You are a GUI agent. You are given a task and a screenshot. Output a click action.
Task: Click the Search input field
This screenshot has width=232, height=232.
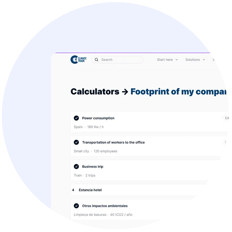[117, 60]
